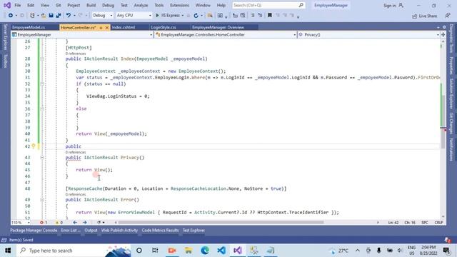
Task: Click the comment selection toolbar icon
Action: (253, 15)
